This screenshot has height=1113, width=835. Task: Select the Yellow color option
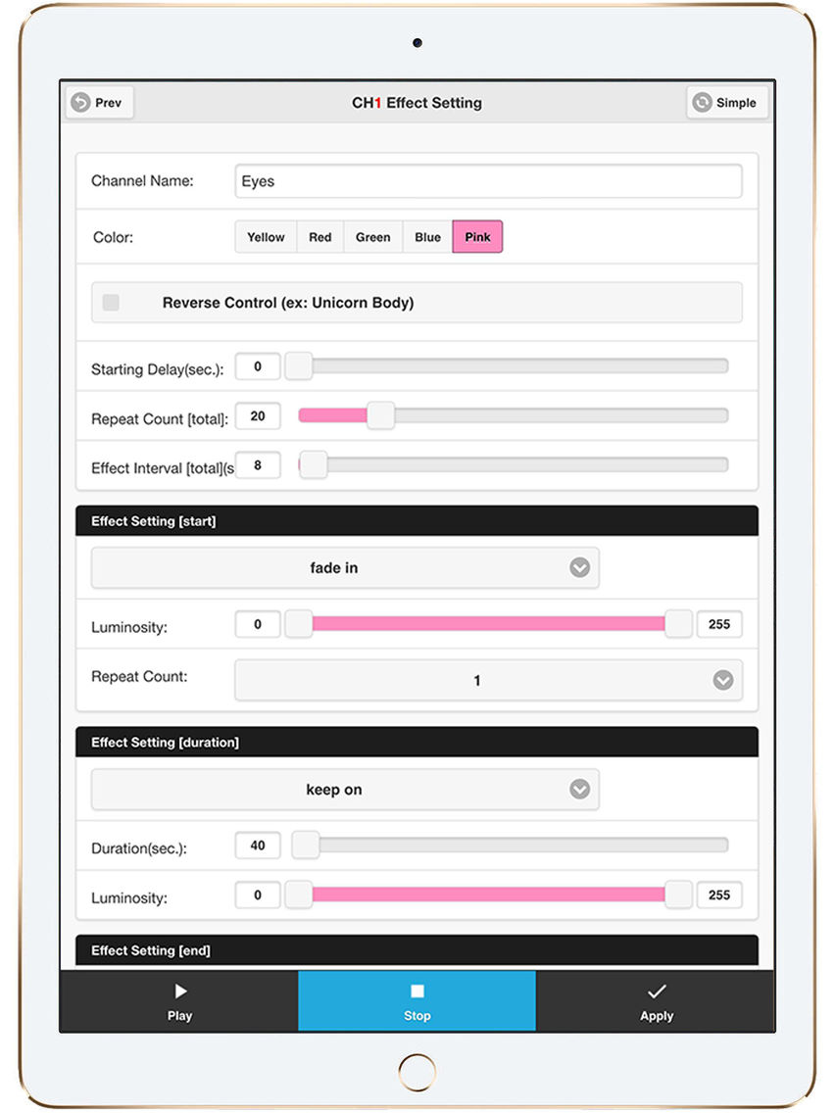coord(266,237)
